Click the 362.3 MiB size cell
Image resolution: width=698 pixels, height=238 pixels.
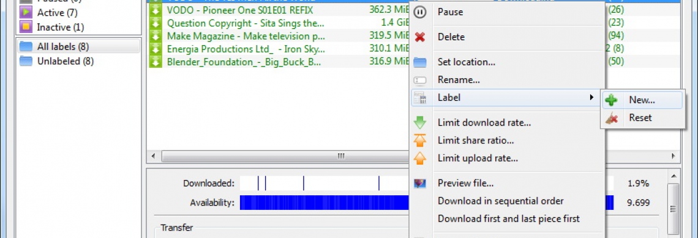pyautogui.click(x=389, y=10)
